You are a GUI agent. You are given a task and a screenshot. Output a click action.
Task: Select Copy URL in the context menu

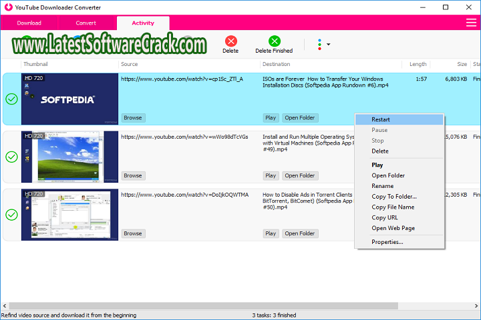(x=384, y=217)
